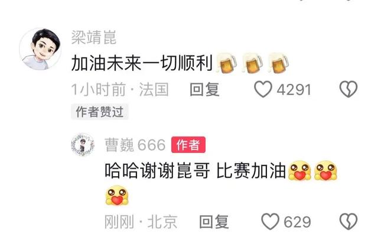Tap the first beer mug emoji
The width and height of the screenshot is (378, 240).
click(x=226, y=63)
